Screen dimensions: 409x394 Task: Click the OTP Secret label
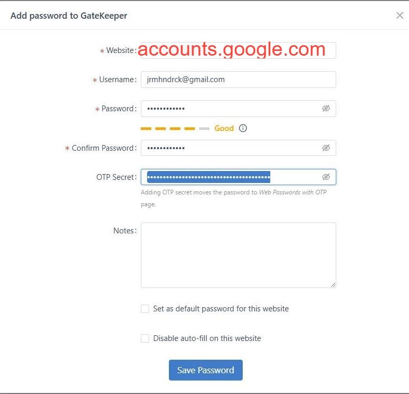click(x=116, y=177)
